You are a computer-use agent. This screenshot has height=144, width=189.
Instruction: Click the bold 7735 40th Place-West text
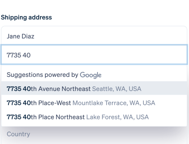click(x=39, y=103)
